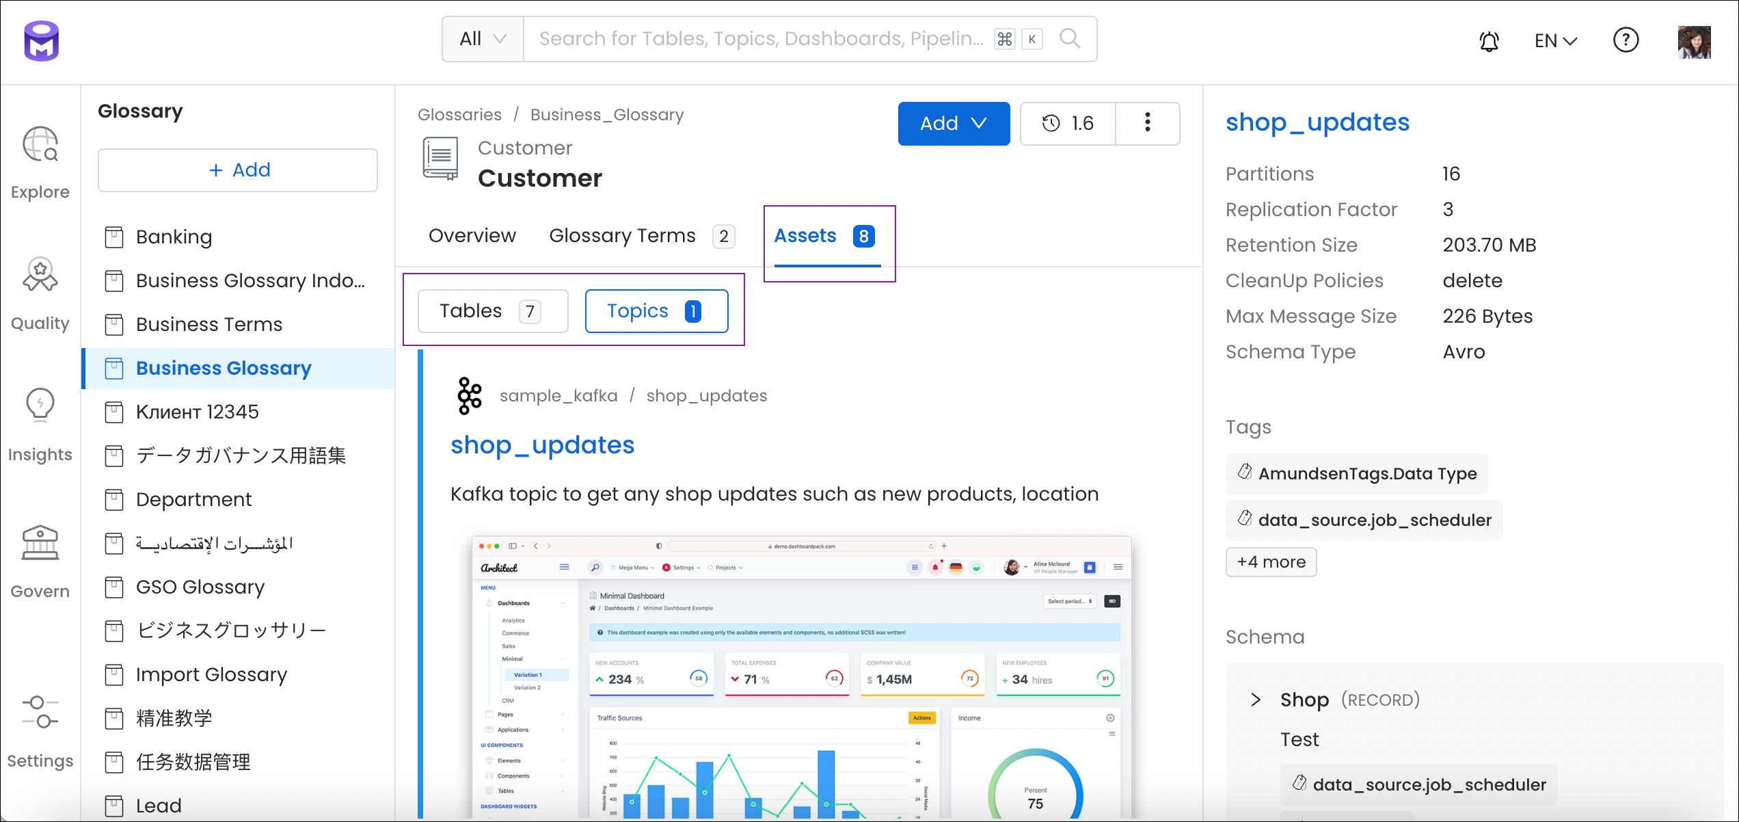Screen dimensions: 1739x822
Task: Open shop_updates heading in right panel
Action: click(1318, 122)
